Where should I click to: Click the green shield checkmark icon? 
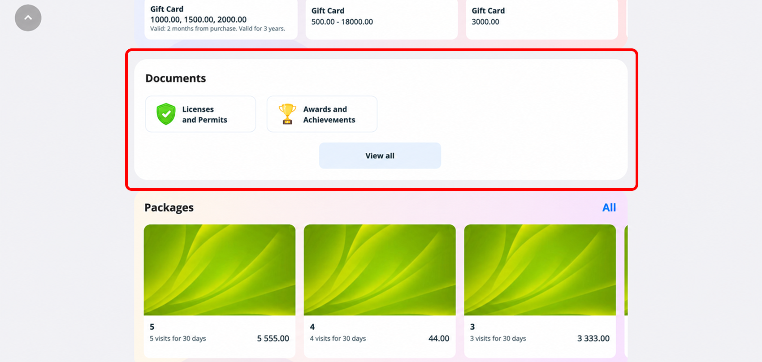[x=166, y=114]
